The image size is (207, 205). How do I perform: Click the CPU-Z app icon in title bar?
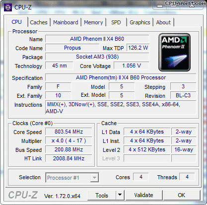8,7
